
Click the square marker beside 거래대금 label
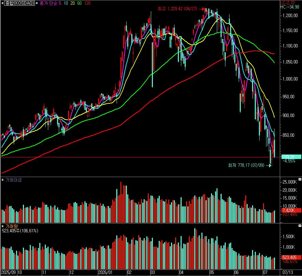pyautogui.click(x=2, y=180)
